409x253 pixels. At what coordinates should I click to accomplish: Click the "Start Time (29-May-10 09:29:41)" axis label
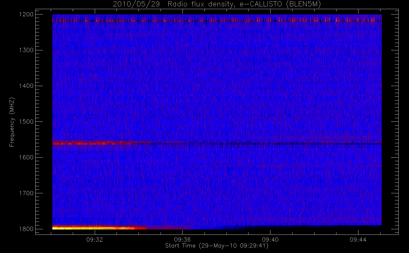pyautogui.click(x=217, y=246)
